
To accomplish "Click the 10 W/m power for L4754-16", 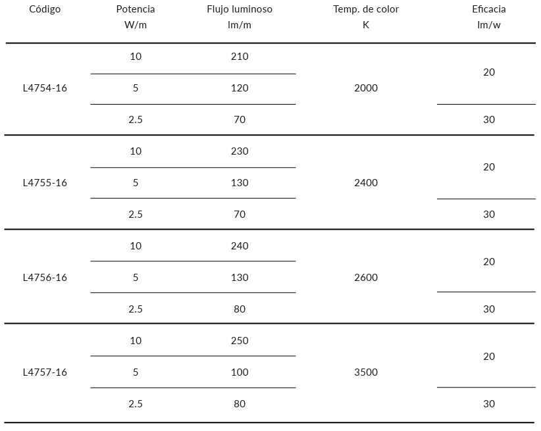I will [136, 57].
